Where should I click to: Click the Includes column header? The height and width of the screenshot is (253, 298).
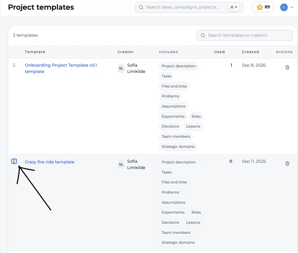click(x=168, y=52)
